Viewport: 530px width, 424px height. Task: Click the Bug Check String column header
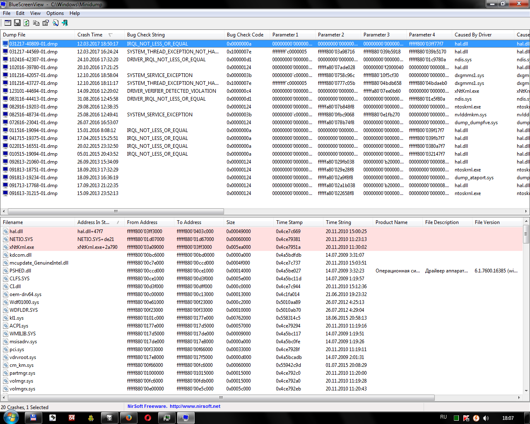pos(174,35)
